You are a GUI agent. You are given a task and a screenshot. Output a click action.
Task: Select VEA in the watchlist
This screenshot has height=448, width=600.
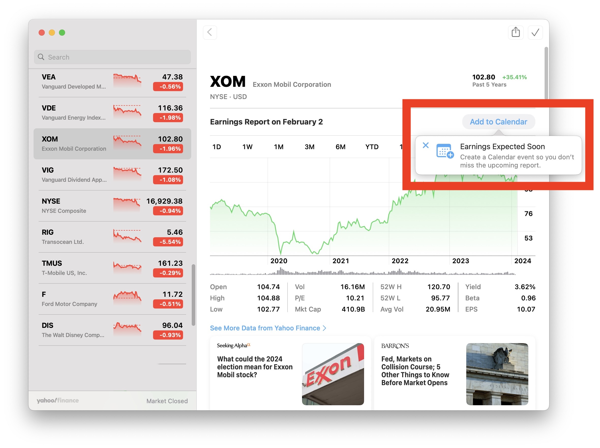coord(112,82)
